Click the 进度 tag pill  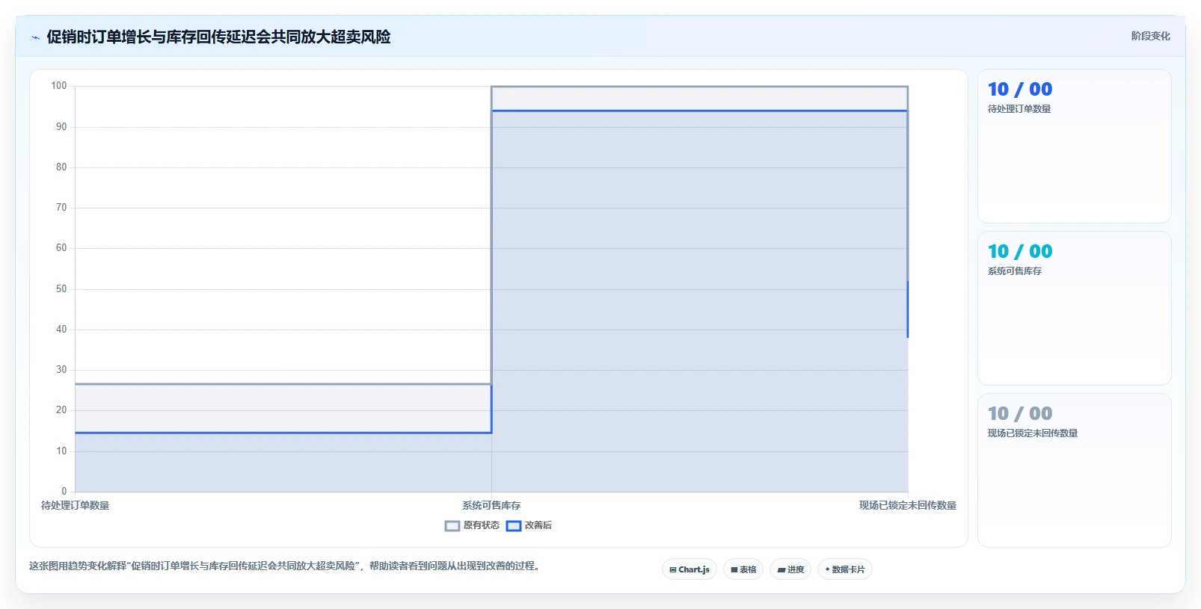coord(790,569)
